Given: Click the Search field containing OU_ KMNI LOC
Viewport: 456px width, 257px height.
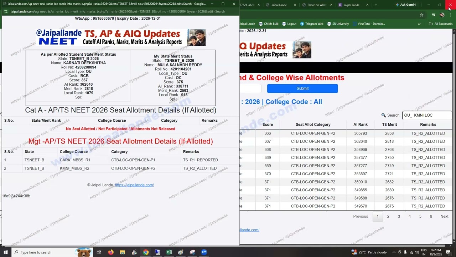Looking at the screenshot, I should tap(427, 115).
